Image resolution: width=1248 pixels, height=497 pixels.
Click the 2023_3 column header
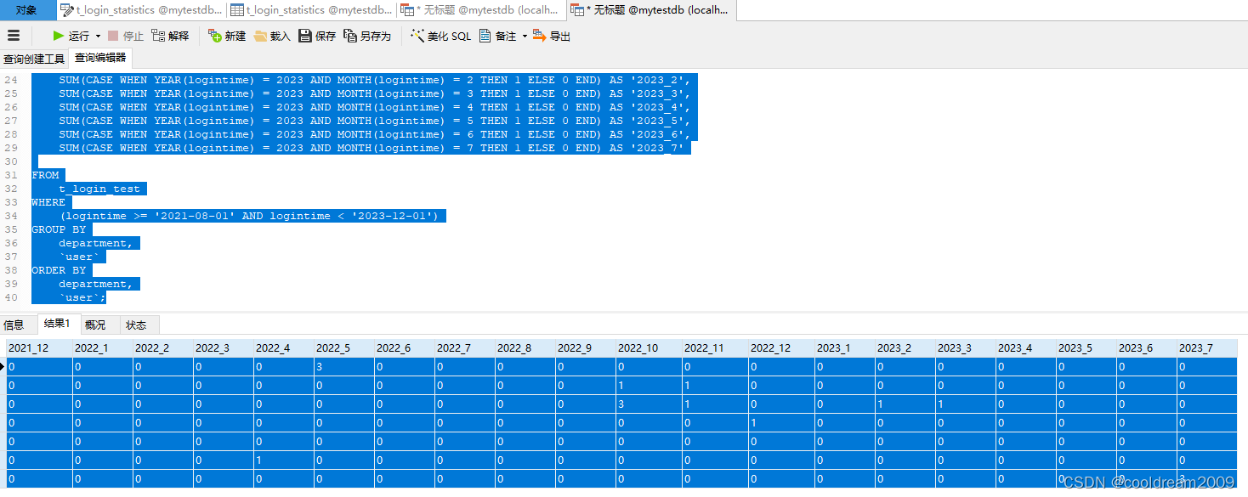point(966,347)
